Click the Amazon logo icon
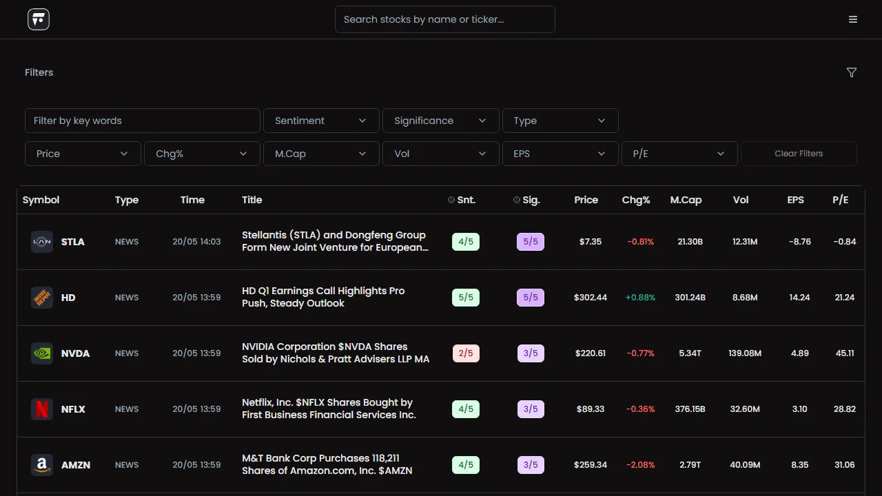The height and width of the screenshot is (496, 882). 42,465
